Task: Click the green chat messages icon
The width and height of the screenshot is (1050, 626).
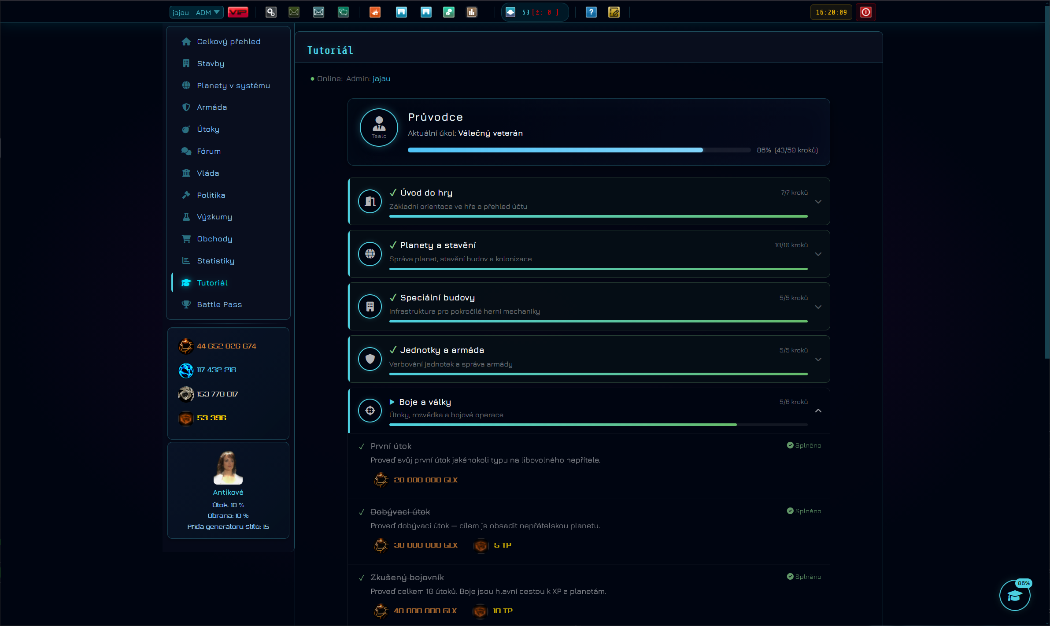Action: (x=343, y=12)
